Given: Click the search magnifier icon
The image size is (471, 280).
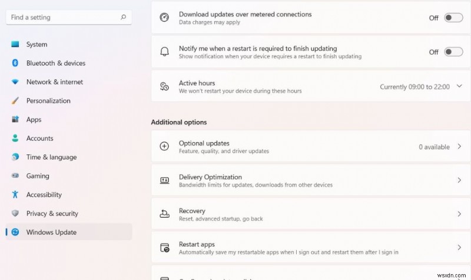Looking at the screenshot, I should [x=124, y=17].
